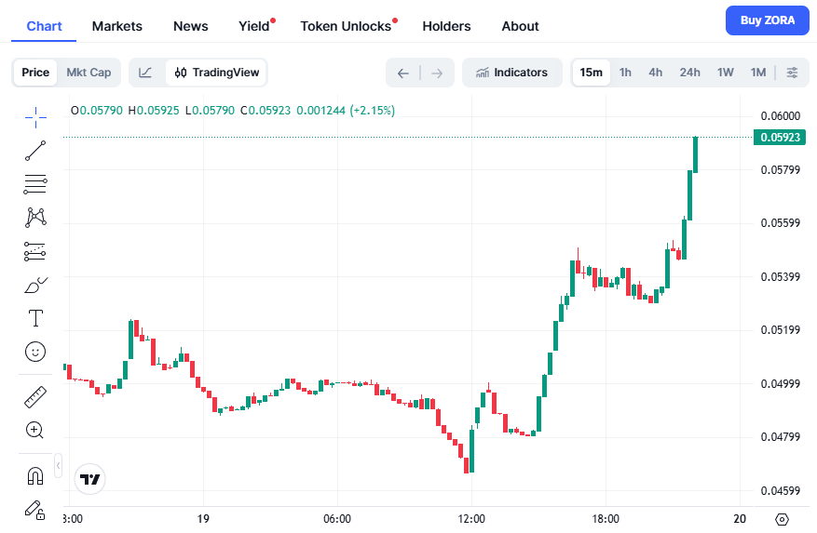The width and height of the screenshot is (817, 533).
Task: Open the Token Unlocks tab
Action: coord(346,26)
